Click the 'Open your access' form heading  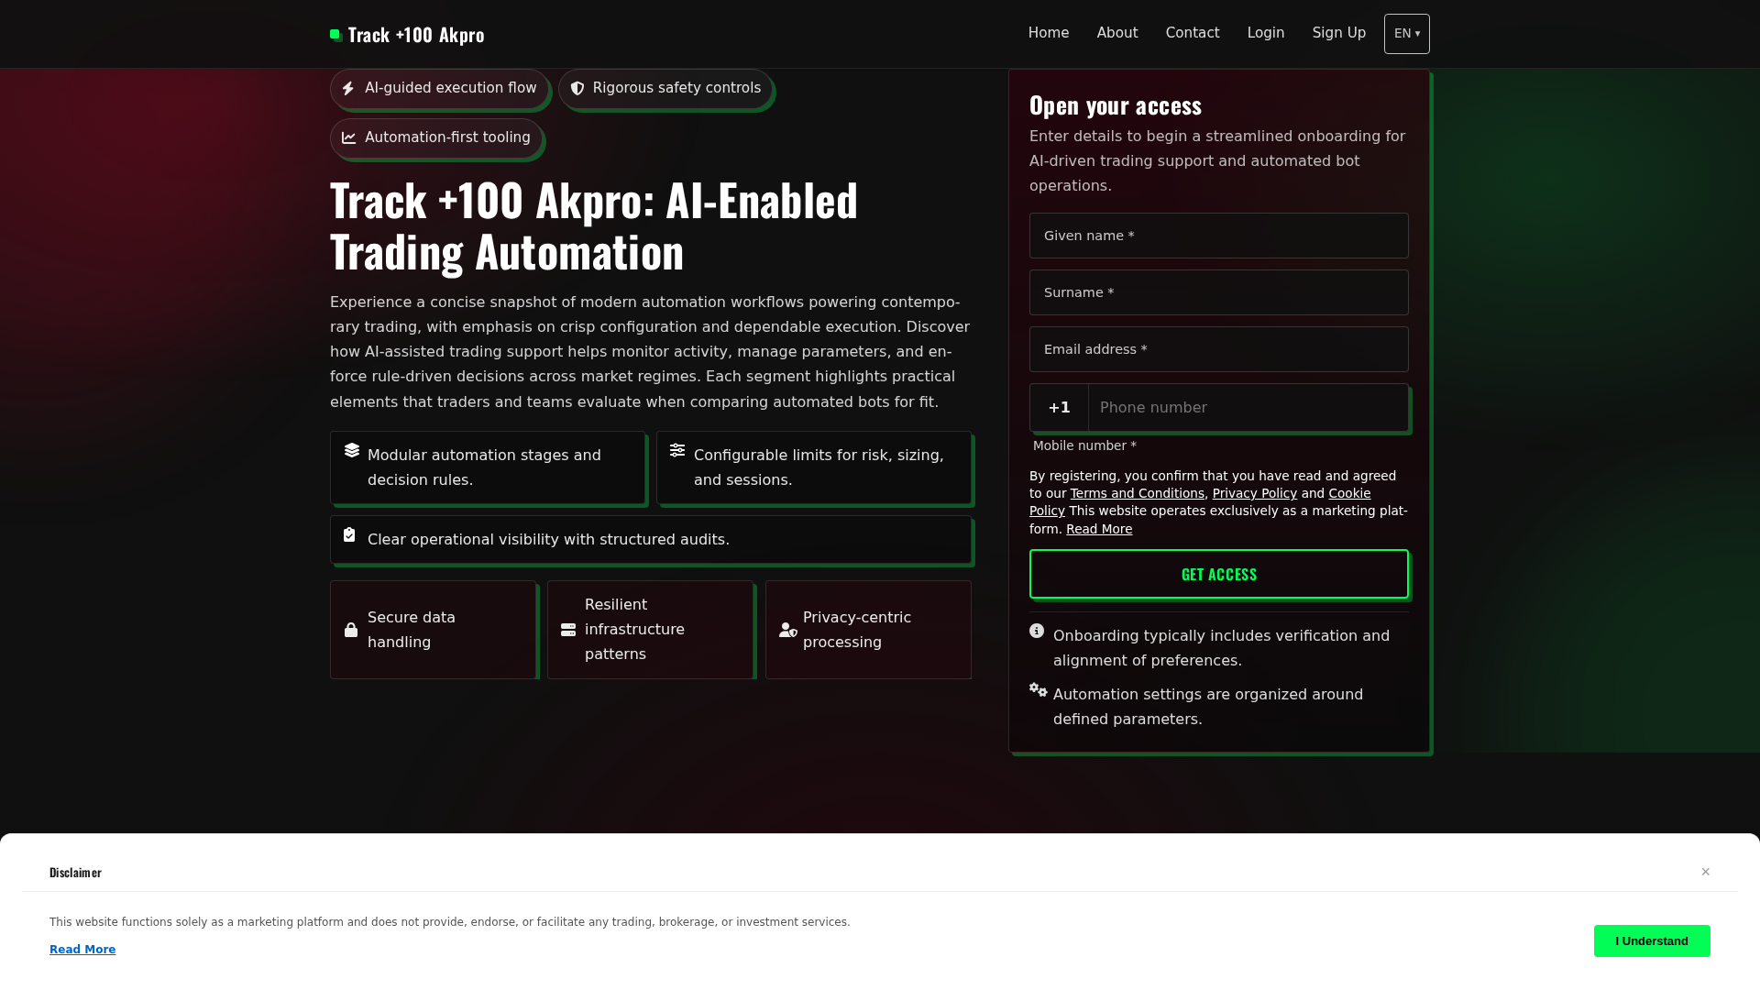coord(1116,105)
